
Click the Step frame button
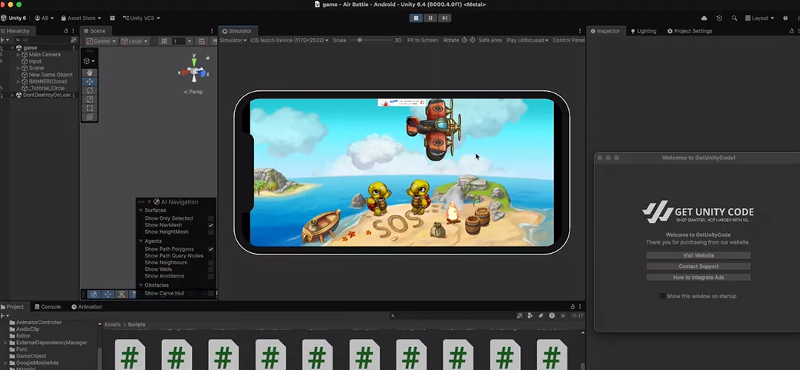coord(444,18)
